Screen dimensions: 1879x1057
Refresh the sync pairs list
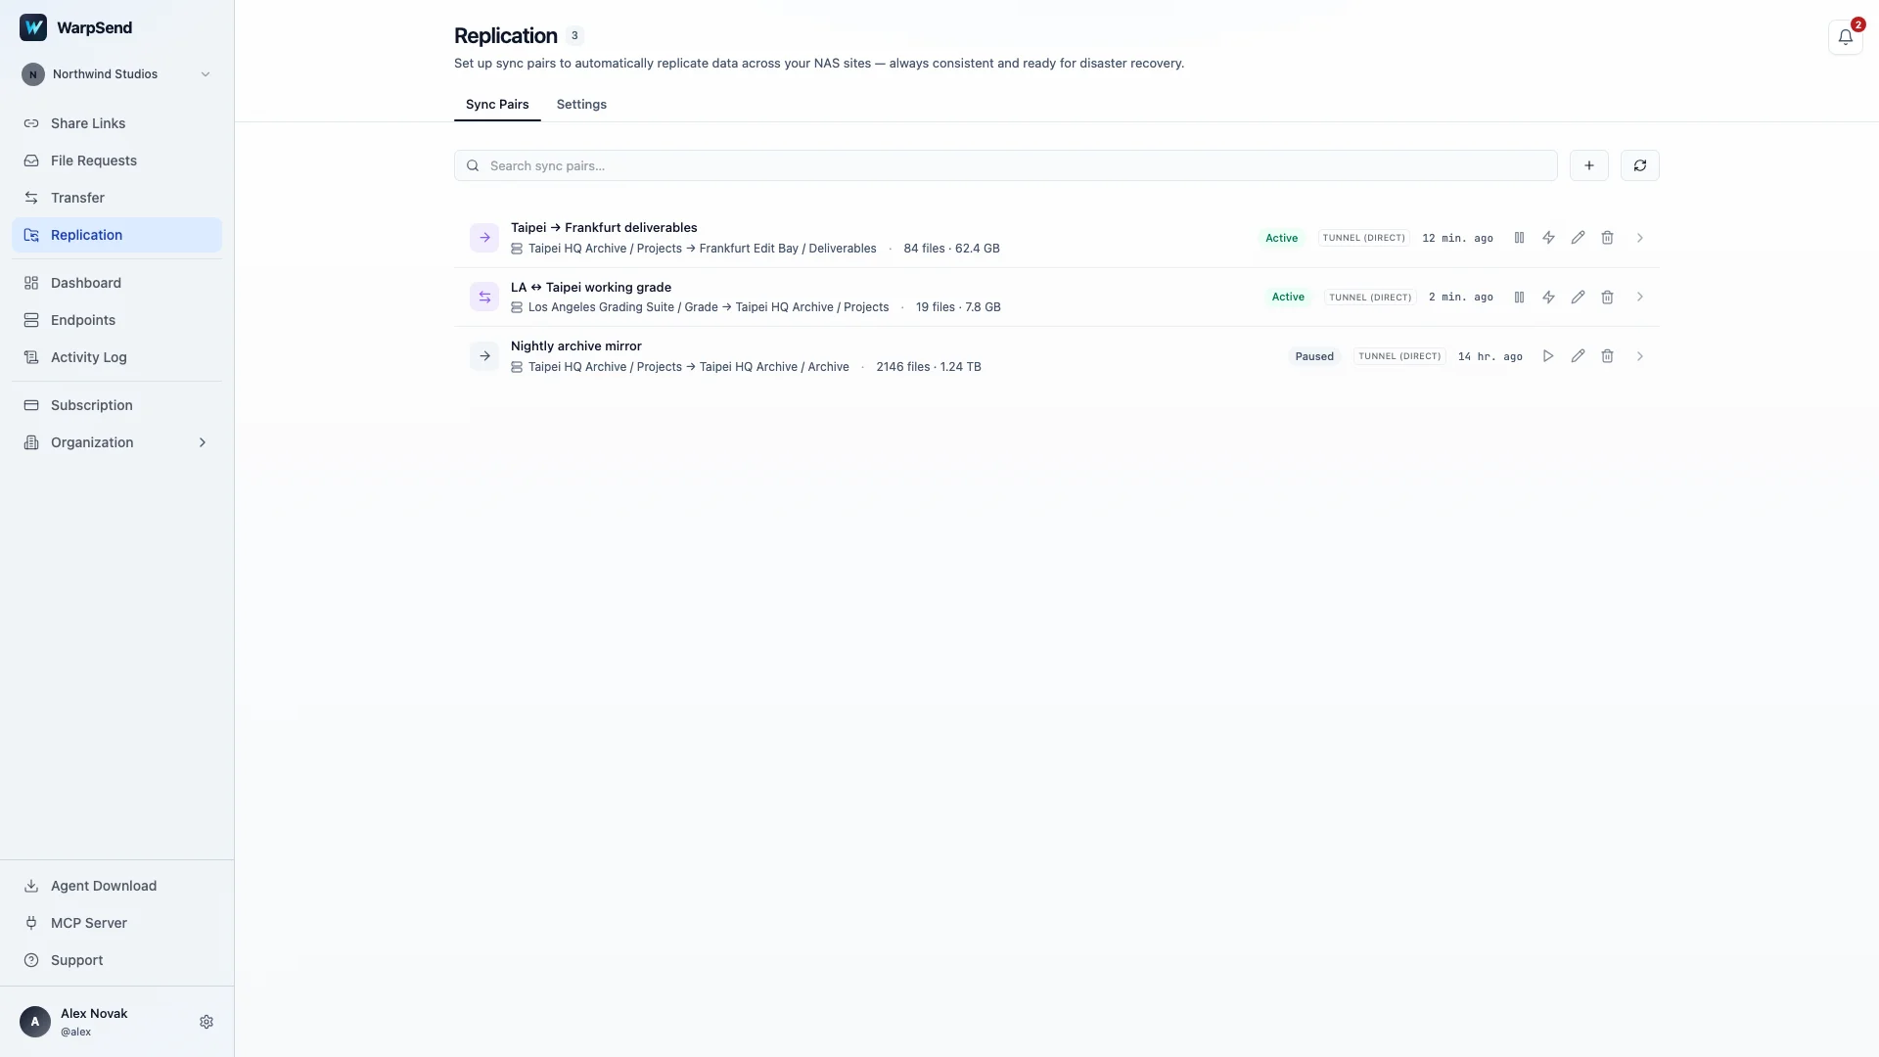(x=1640, y=165)
